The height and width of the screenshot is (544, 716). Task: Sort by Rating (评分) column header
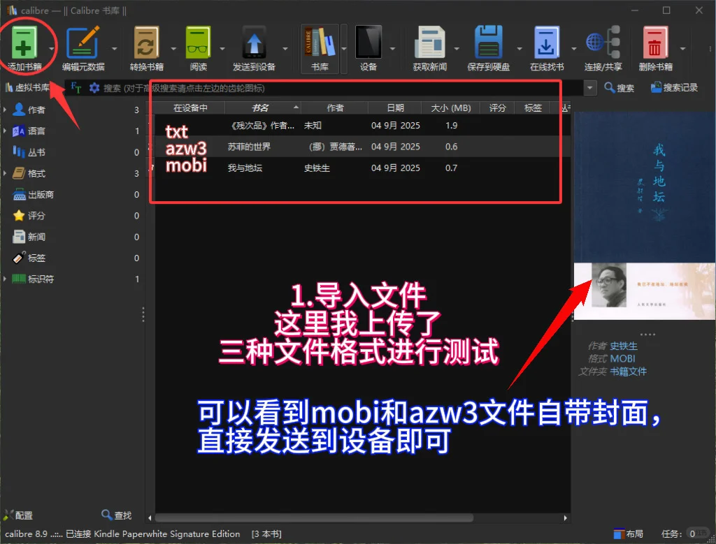coord(497,108)
